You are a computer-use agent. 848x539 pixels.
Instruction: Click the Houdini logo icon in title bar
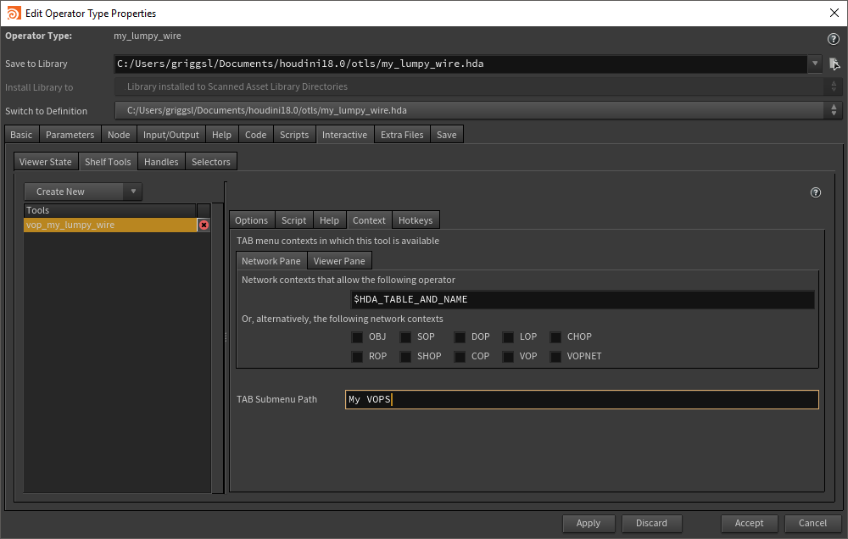pos(14,13)
